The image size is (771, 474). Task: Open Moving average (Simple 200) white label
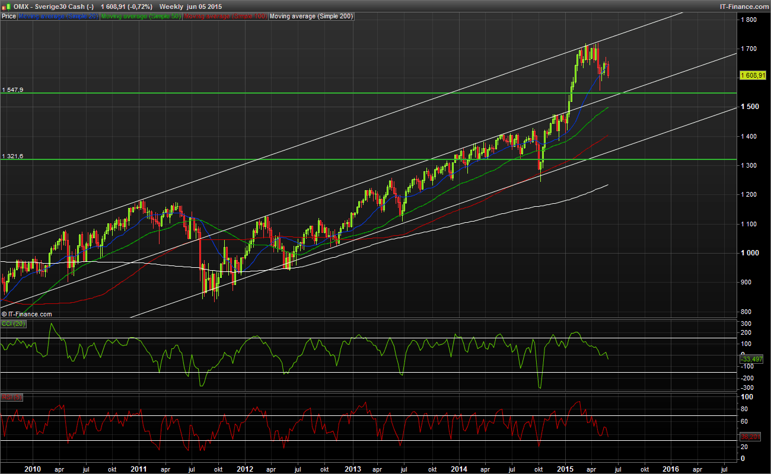tap(311, 17)
